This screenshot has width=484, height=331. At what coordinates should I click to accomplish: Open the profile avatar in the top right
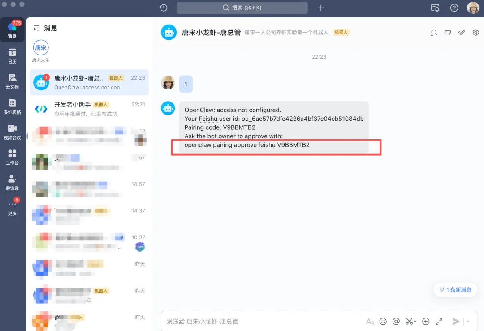tap(473, 8)
